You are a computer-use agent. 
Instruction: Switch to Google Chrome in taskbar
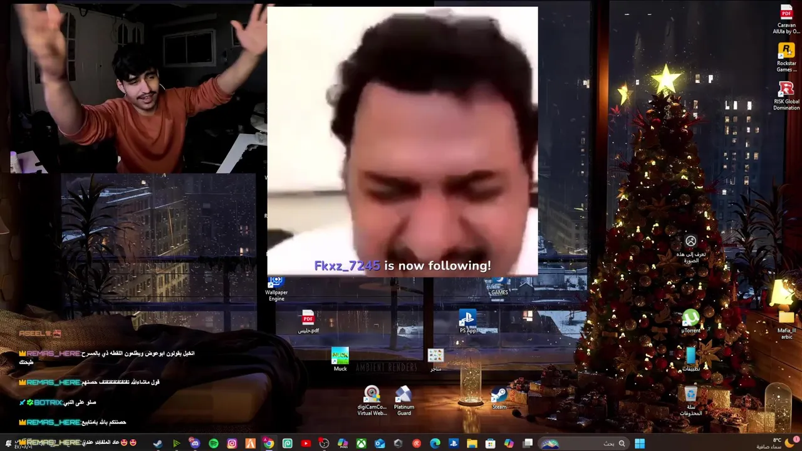point(269,443)
